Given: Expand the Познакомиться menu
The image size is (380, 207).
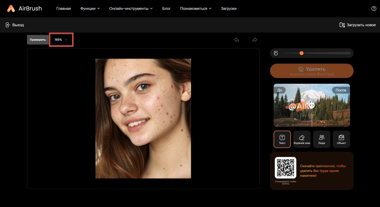Looking at the screenshot, I should point(196,8).
